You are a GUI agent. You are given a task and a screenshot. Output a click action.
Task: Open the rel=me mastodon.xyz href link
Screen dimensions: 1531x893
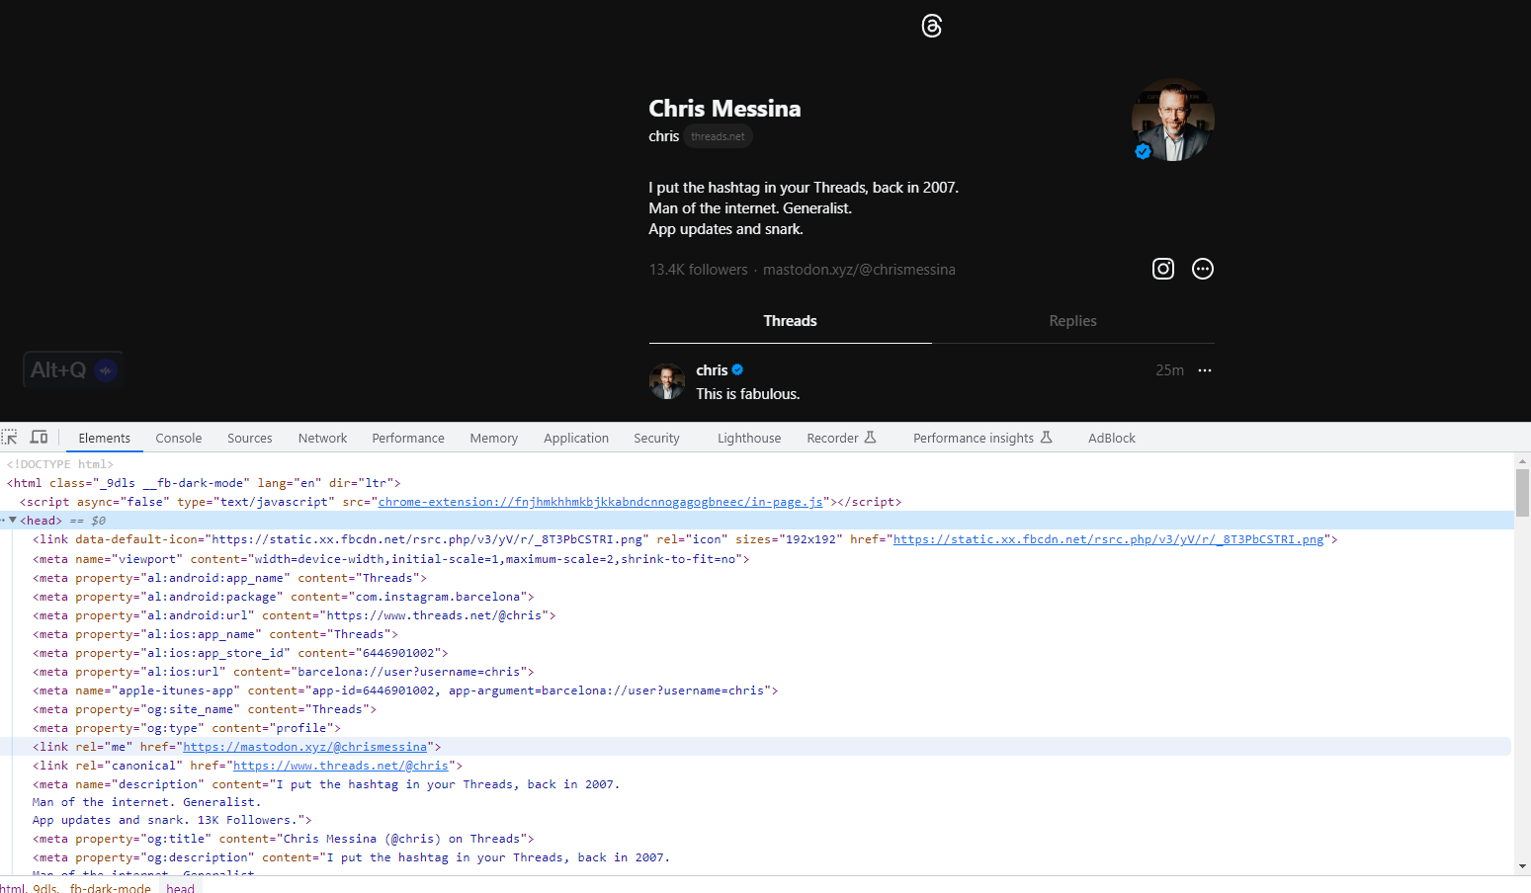pyautogui.click(x=305, y=747)
